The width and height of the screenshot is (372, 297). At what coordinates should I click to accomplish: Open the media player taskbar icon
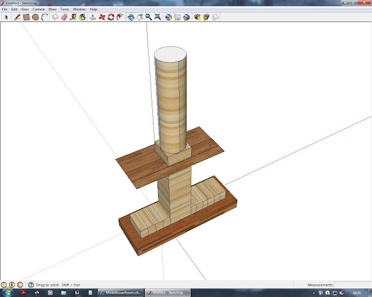point(50,293)
